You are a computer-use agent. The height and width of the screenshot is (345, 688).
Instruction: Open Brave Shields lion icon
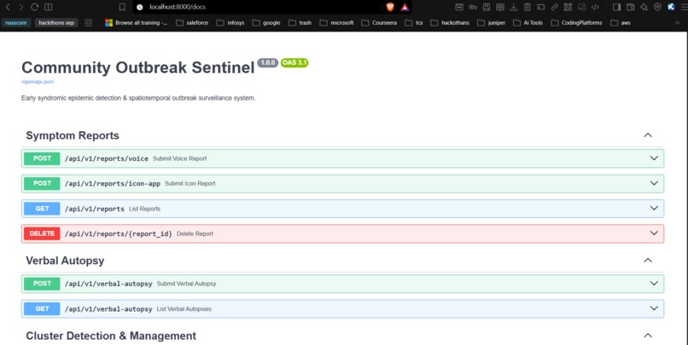click(x=390, y=7)
